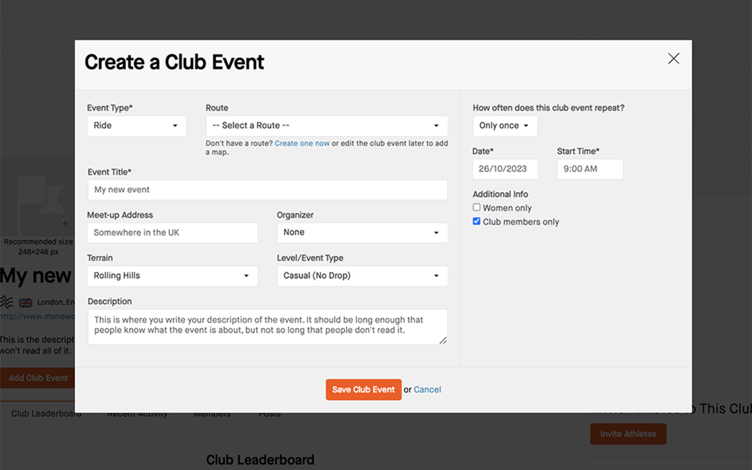The width and height of the screenshot is (752, 470).
Task: Click the Save Club Event button
Action: click(364, 390)
